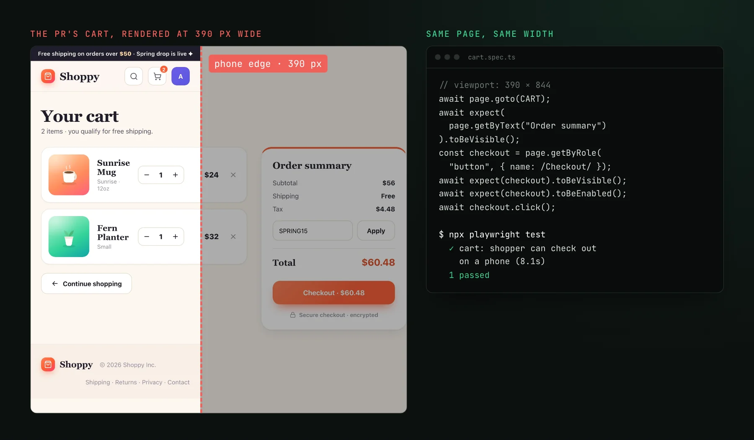Viewport: 754px width, 440px height.
Task: Click Continue shopping button
Action: click(x=86, y=283)
